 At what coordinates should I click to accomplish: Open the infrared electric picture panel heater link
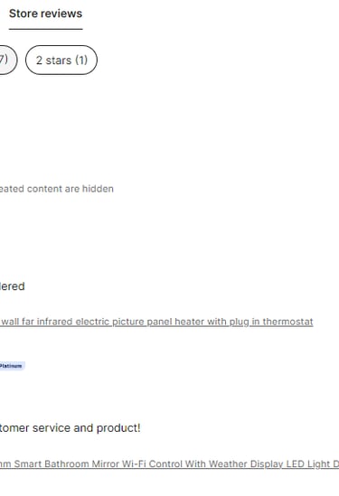(156, 322)
